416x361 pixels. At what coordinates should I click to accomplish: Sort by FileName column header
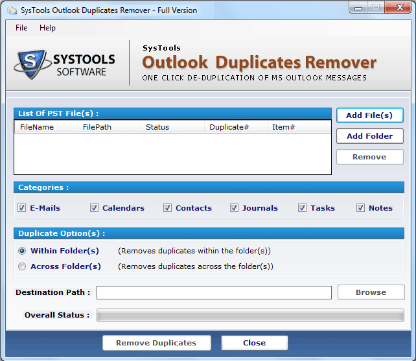click(x=46, y=127)
